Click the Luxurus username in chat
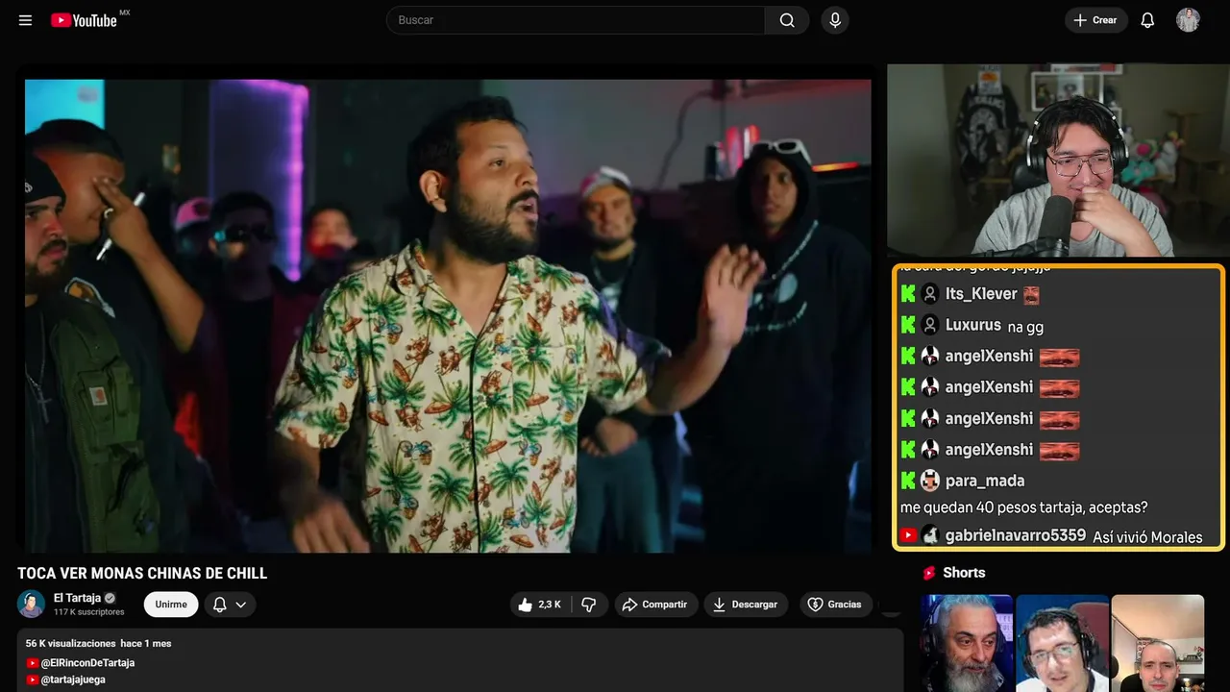 click(x=973, y=326)
